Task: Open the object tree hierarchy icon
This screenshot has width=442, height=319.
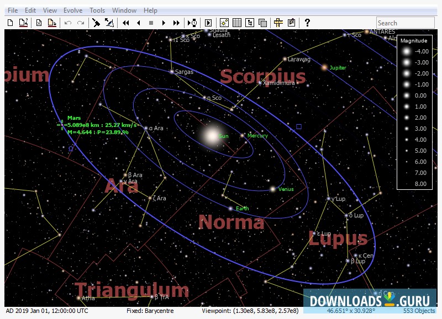Action: pyautogui.click(x=250, y=23)
